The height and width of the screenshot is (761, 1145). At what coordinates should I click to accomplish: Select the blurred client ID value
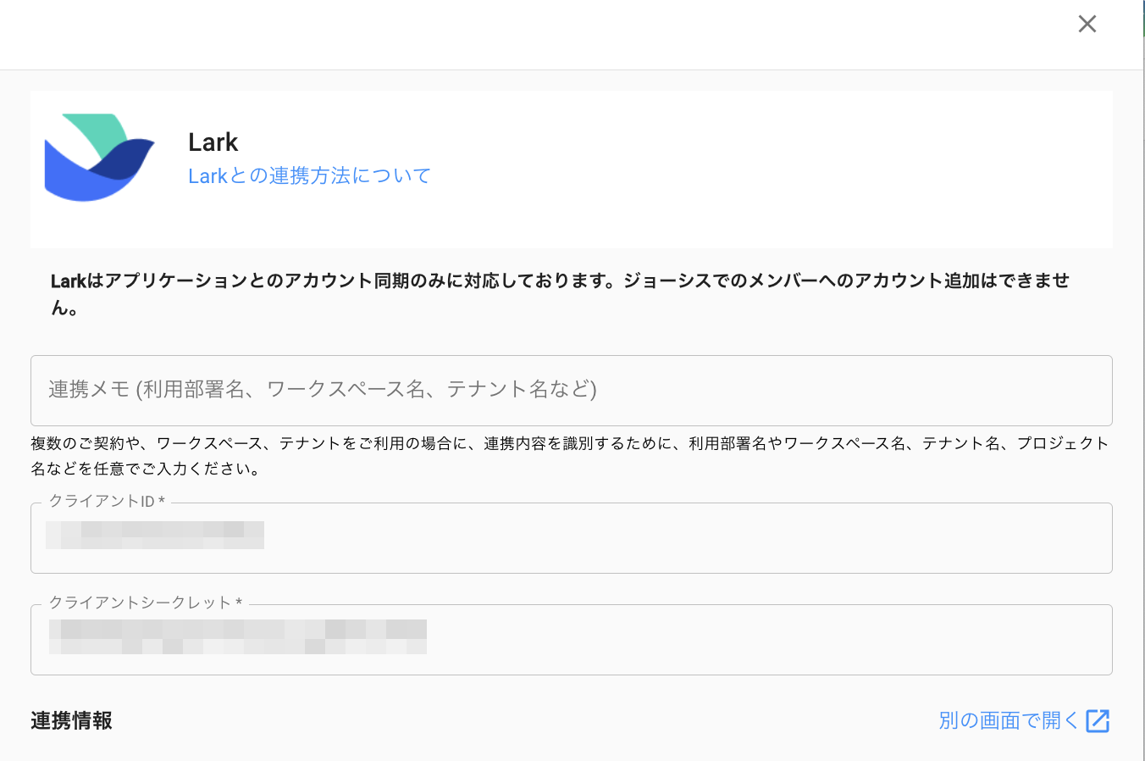(155, 535)
